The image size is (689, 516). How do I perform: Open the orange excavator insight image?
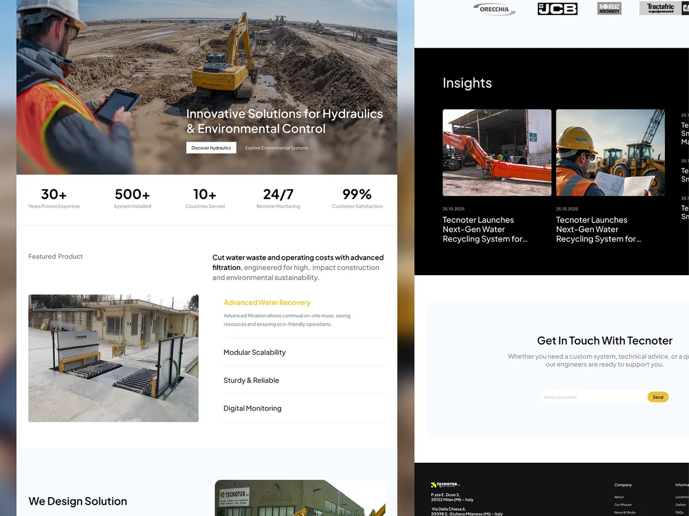pos(497,153)
